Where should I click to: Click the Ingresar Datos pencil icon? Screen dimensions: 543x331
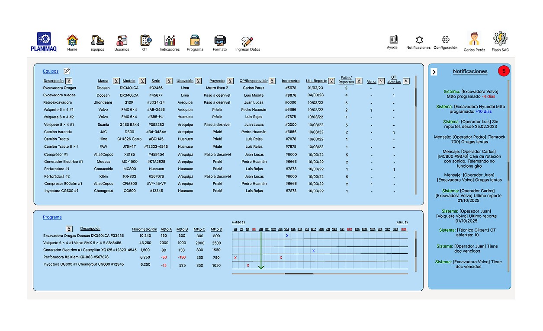(x=247, y=41)
